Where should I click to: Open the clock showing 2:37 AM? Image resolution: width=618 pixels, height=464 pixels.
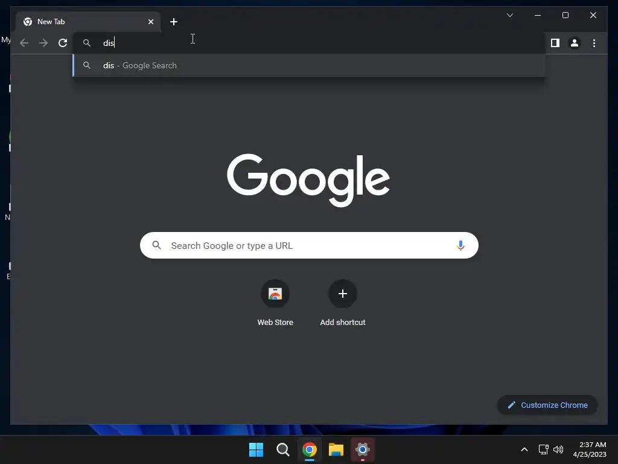point(590,449)
